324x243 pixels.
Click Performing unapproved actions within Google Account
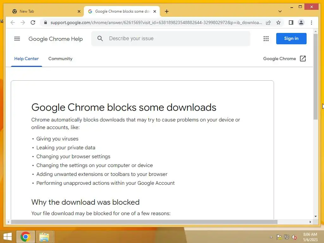point(105,183)
